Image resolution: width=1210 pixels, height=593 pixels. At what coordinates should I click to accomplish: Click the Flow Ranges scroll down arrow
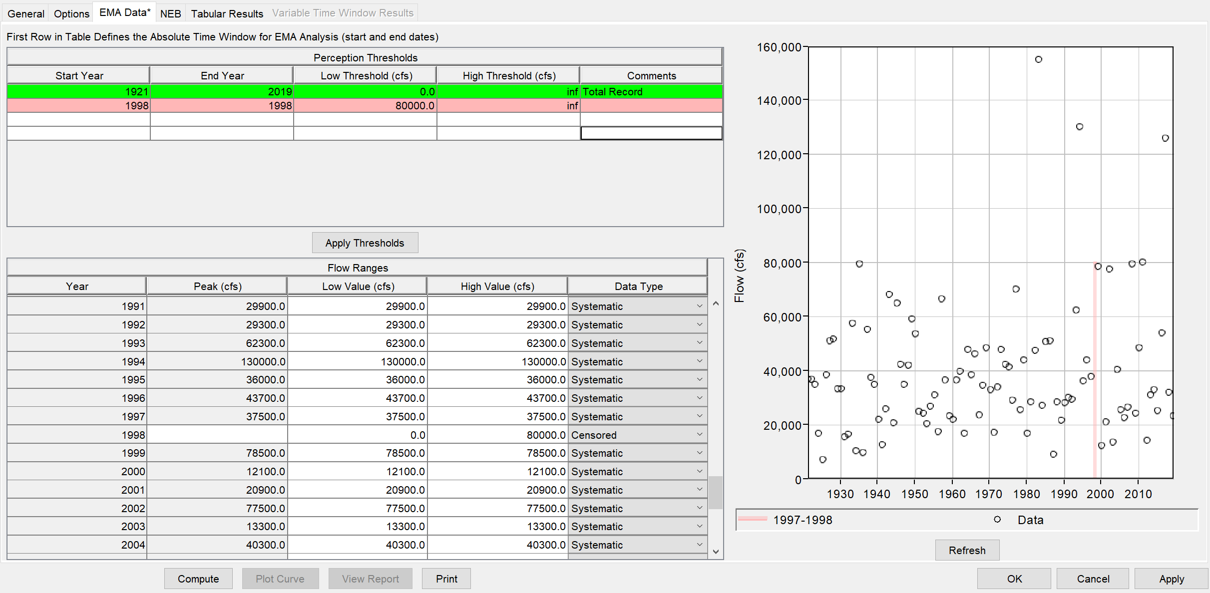(x=716, y=552)
